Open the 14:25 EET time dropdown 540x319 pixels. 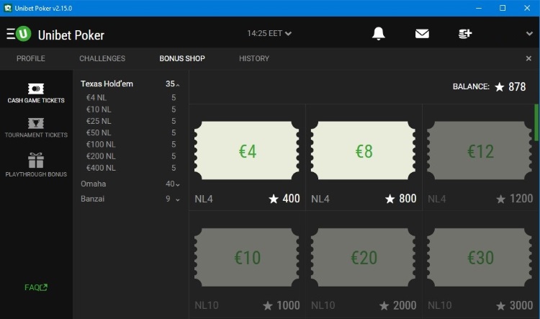(269, 34)
